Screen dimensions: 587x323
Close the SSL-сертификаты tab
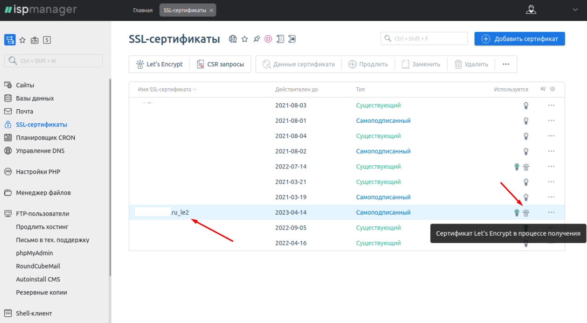(x=211, y=10)
